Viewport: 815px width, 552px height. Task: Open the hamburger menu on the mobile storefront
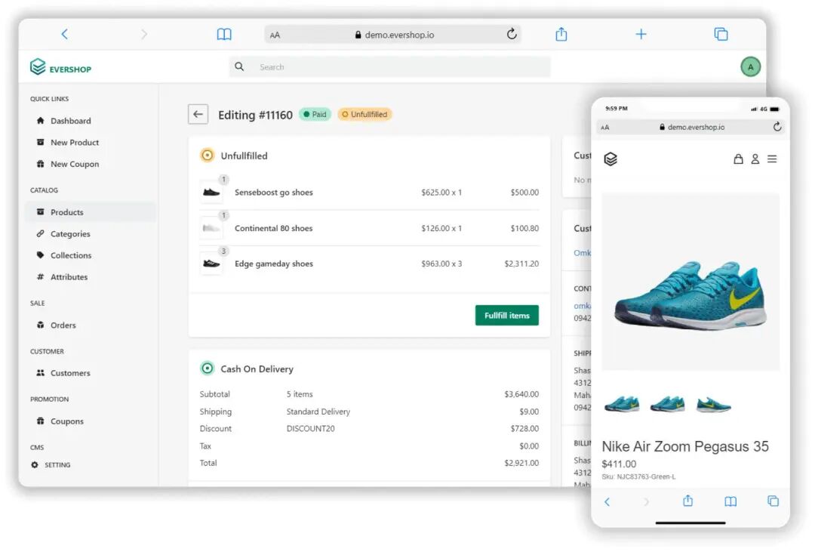(773, 159)
